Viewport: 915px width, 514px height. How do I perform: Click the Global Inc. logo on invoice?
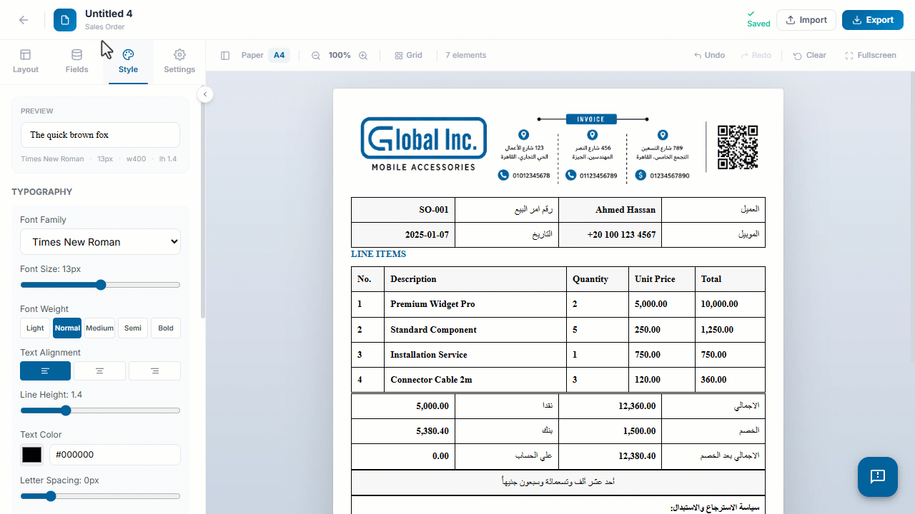click(424, 145)
